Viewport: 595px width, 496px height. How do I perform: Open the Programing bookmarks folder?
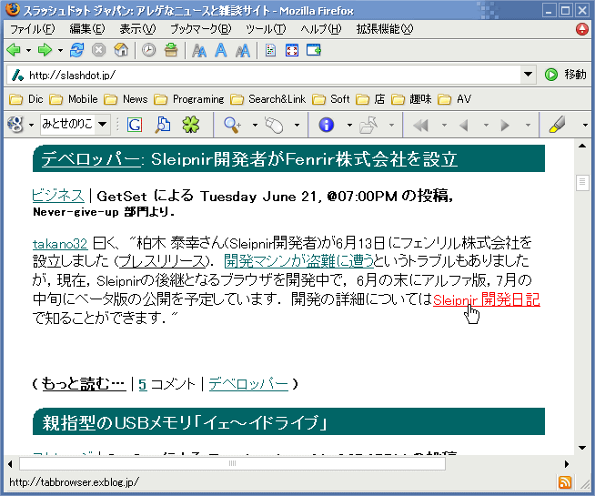pyautogui.click(x=189, y=99)
